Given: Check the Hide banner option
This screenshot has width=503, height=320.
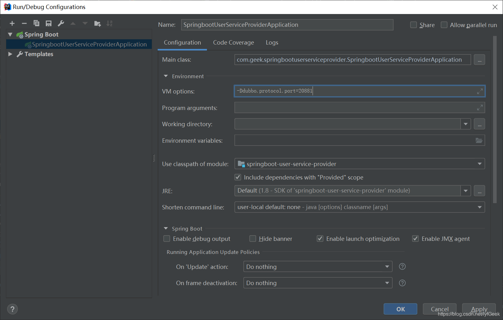Looking at the screenshot, I should (x=253, y=239).
